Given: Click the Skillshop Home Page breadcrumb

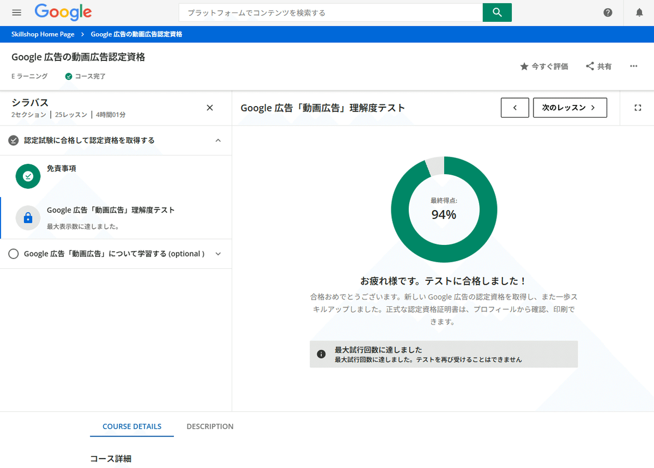Looking at the screenshot, I should (x=43, y=34).
